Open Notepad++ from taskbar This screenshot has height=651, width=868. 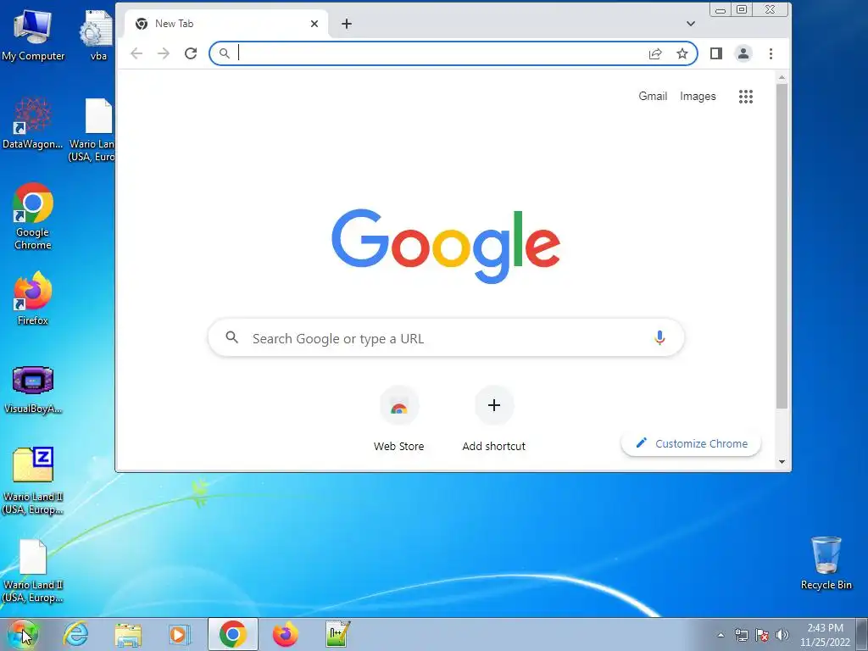tap(337, 634)
